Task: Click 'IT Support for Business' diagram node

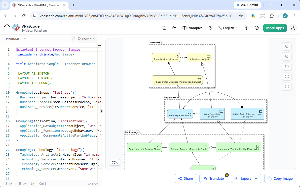Action: pos(177,80)
